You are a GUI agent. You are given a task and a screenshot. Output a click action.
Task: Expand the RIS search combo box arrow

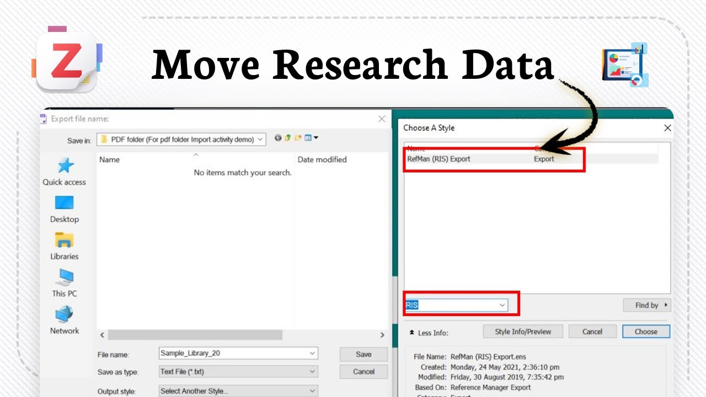tap(502, 305)
